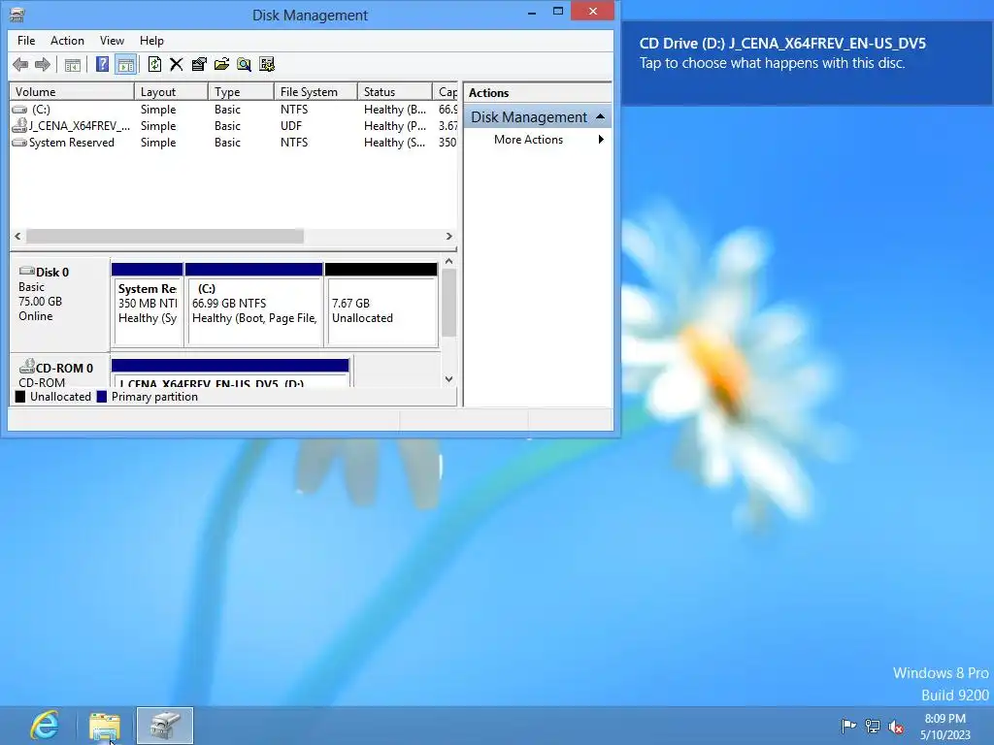Click the CD-ROM 0 disk label
The image size is (994, 745).
pos(59,371)
